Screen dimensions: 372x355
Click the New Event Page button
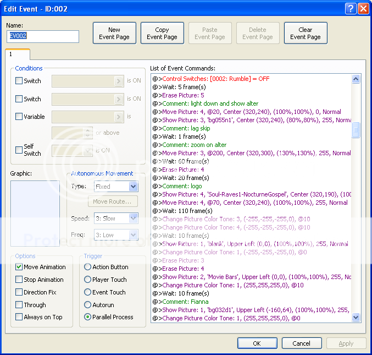(114, 34)
